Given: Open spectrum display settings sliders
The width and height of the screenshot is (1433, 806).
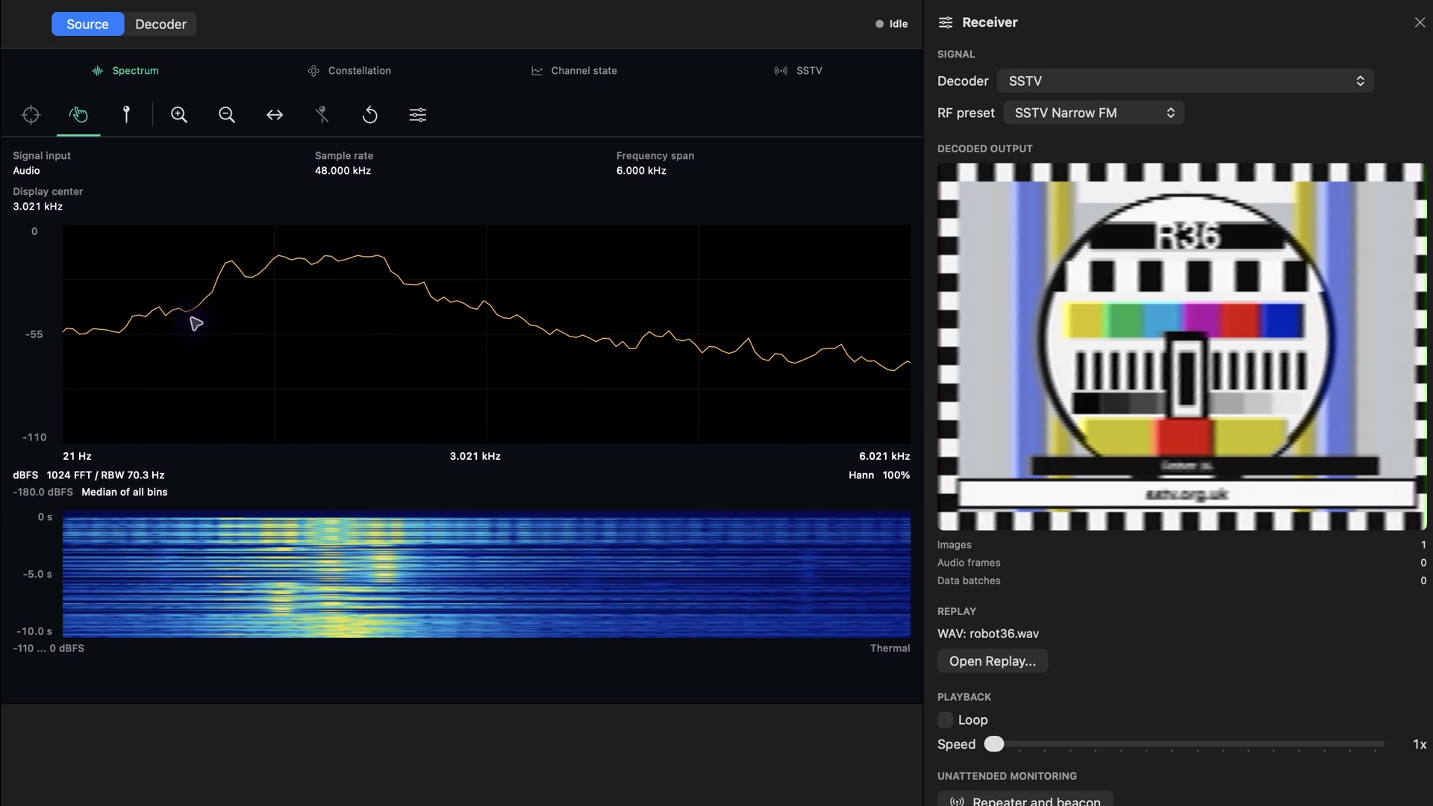Looking at the screenshot, I should (418, 115).
